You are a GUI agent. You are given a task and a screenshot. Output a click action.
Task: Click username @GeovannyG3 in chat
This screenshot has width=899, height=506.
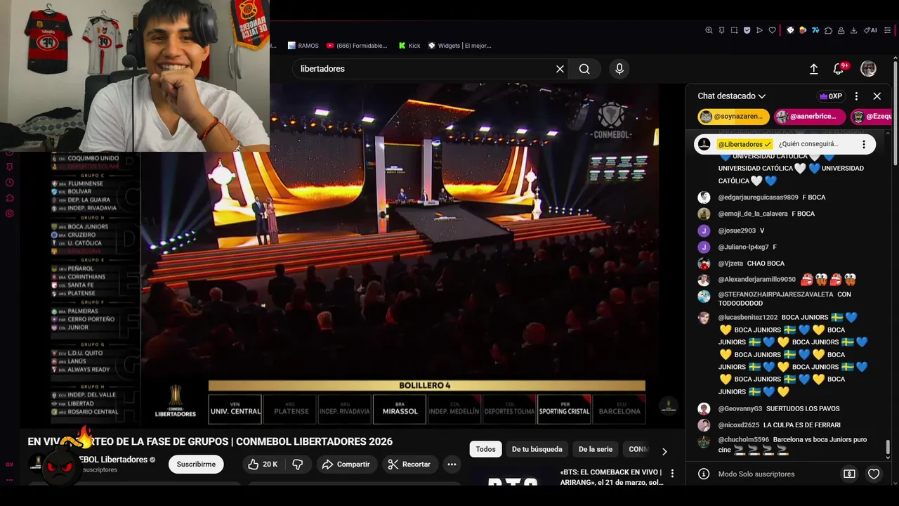[x=740, y=408]
